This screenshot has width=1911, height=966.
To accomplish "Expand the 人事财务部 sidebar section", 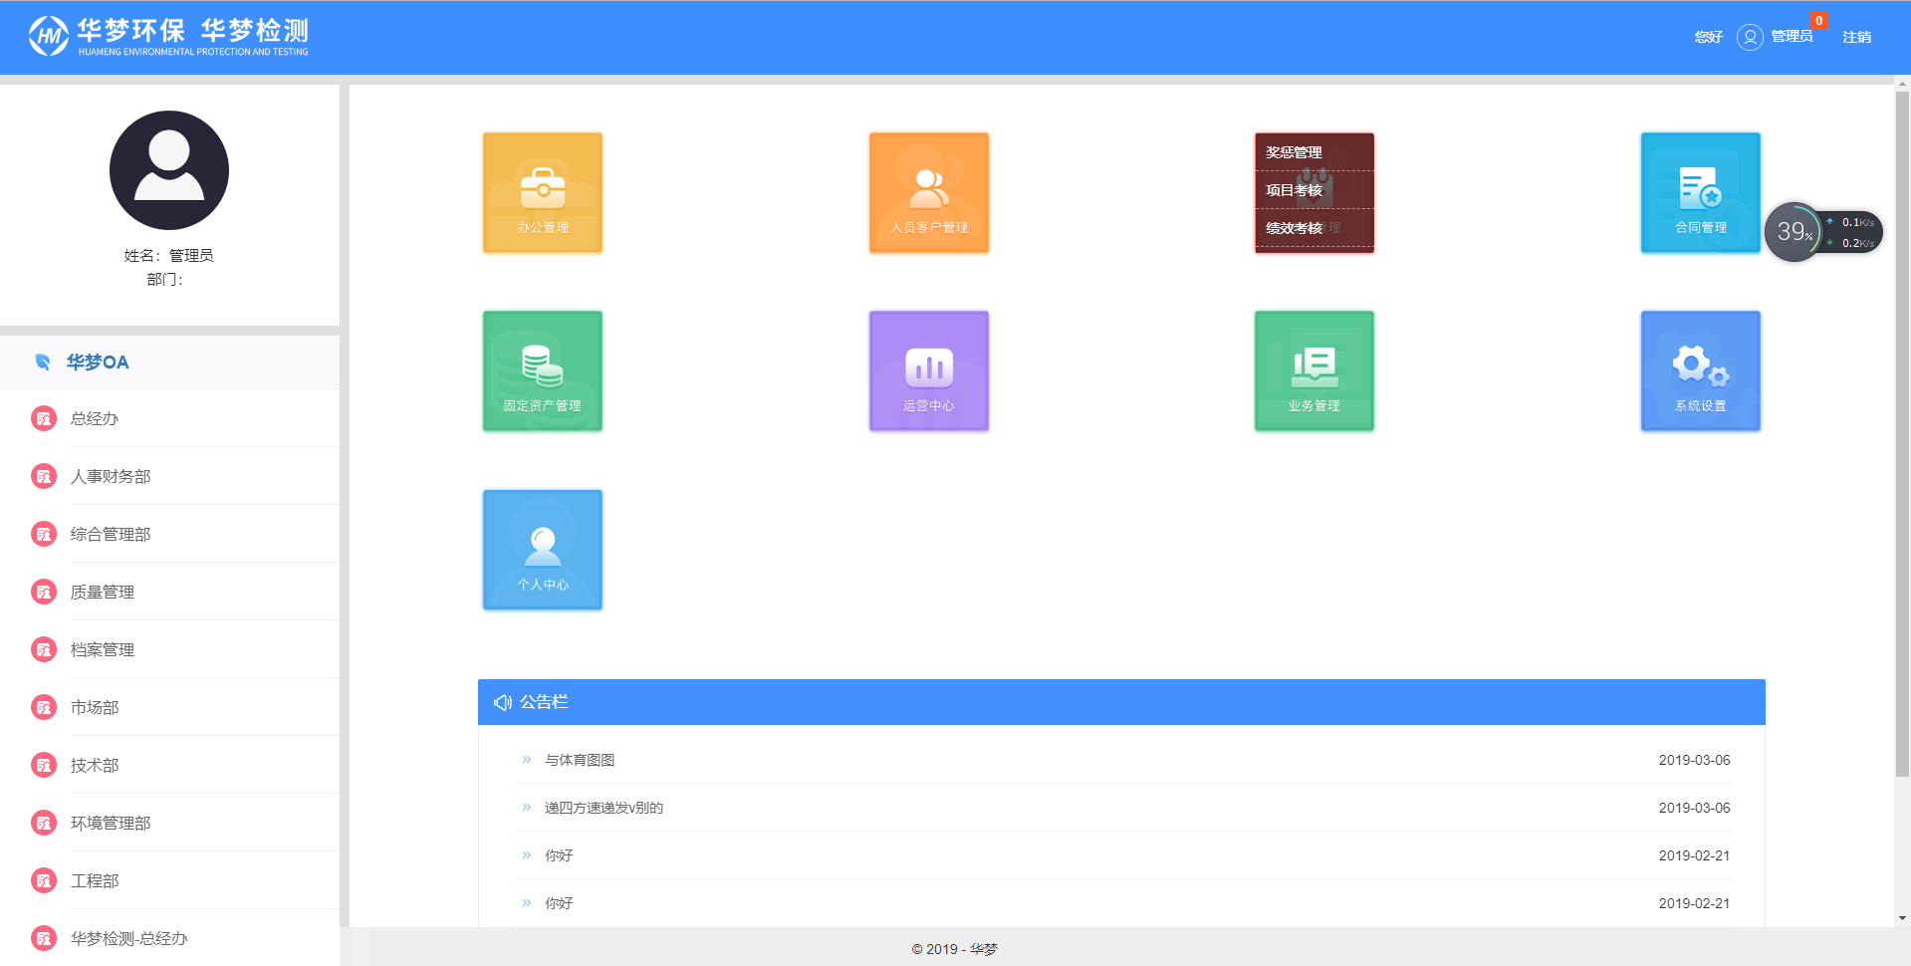I will [x=111, y=476].
